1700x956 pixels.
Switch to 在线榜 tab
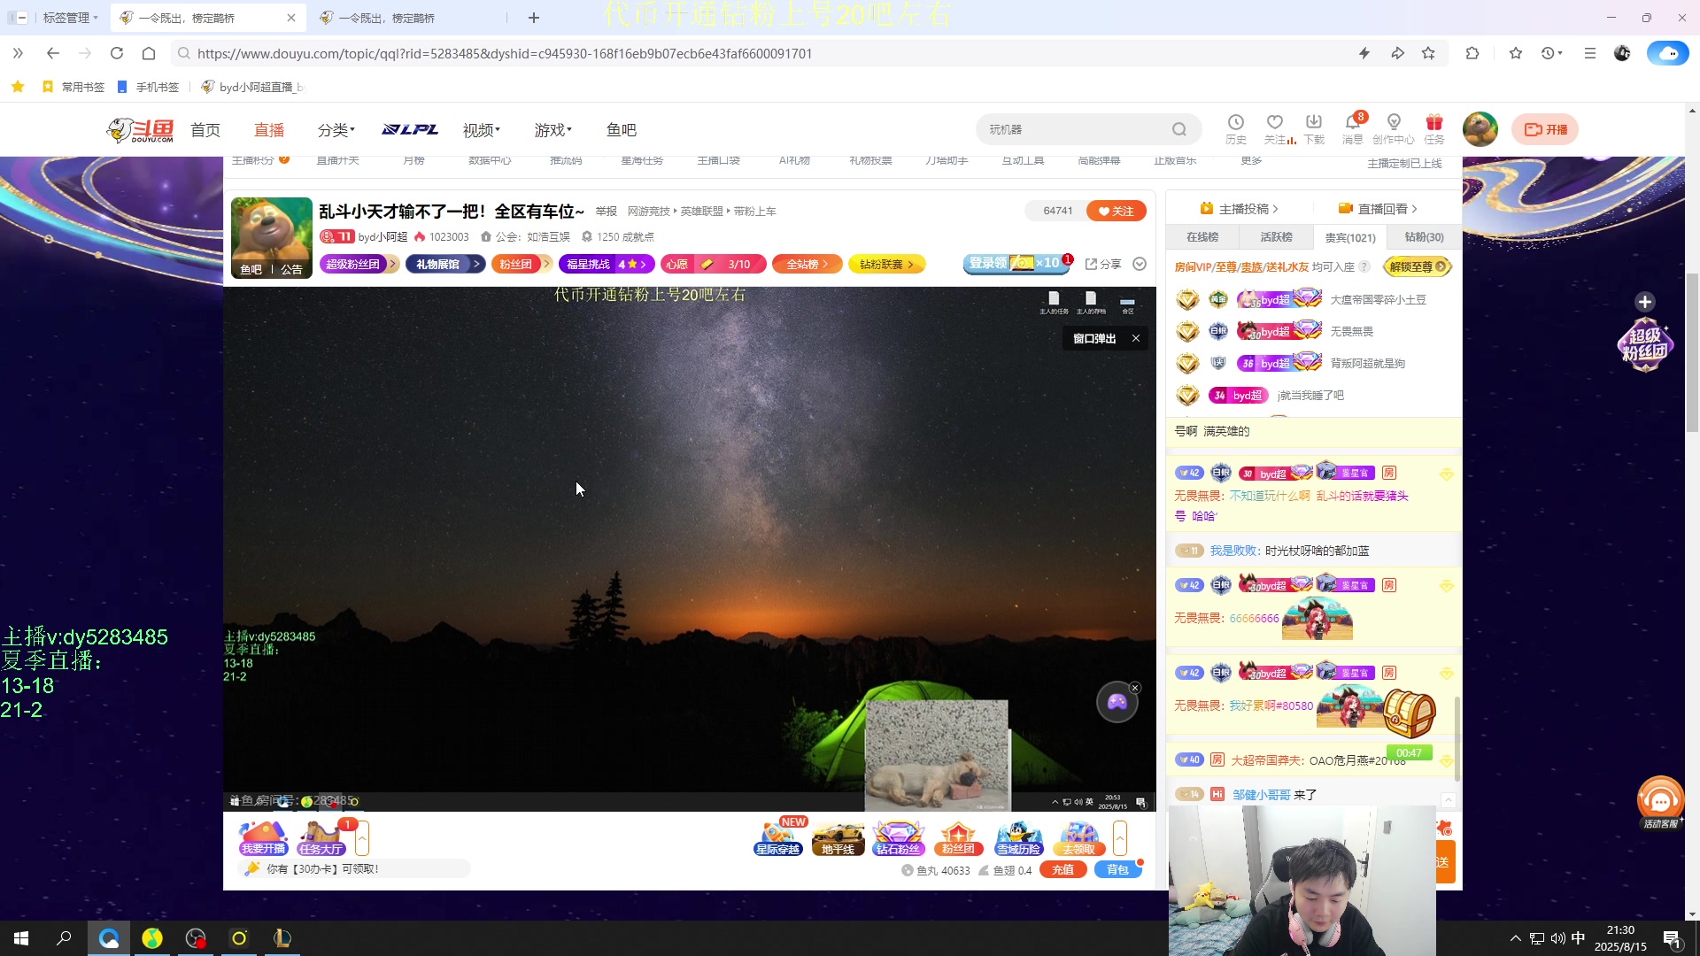pos(1202,237)
